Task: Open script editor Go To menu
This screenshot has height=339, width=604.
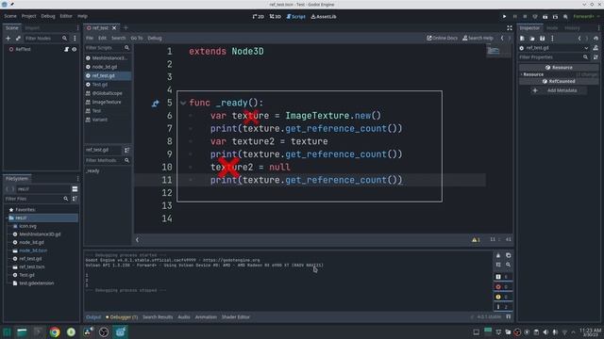Action: (136, 38)
